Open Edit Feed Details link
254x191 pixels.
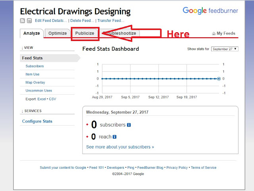(x=51, y=21)
